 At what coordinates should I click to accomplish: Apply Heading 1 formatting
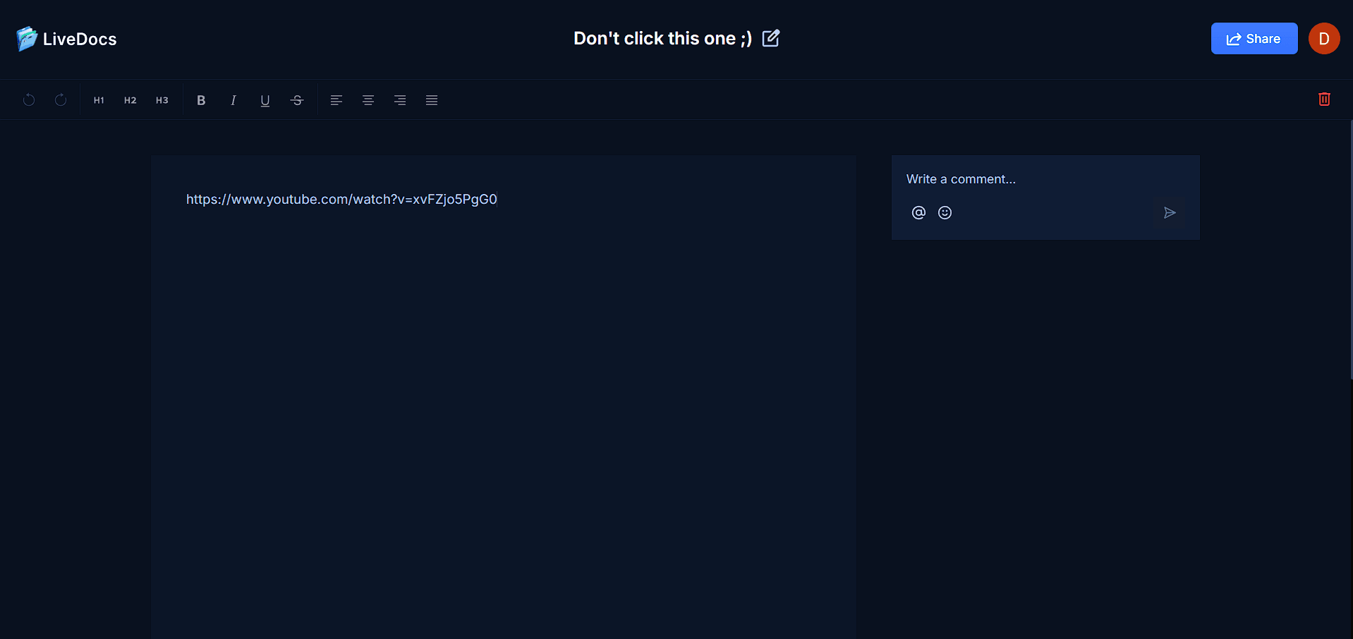coord(98,99)
